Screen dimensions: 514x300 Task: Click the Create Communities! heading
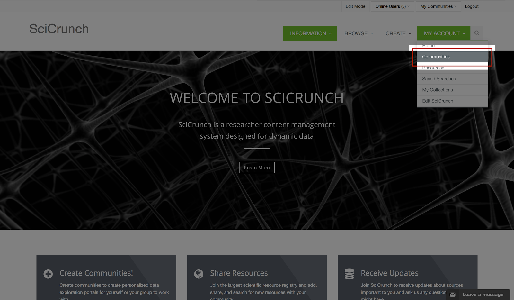[96, 273]
